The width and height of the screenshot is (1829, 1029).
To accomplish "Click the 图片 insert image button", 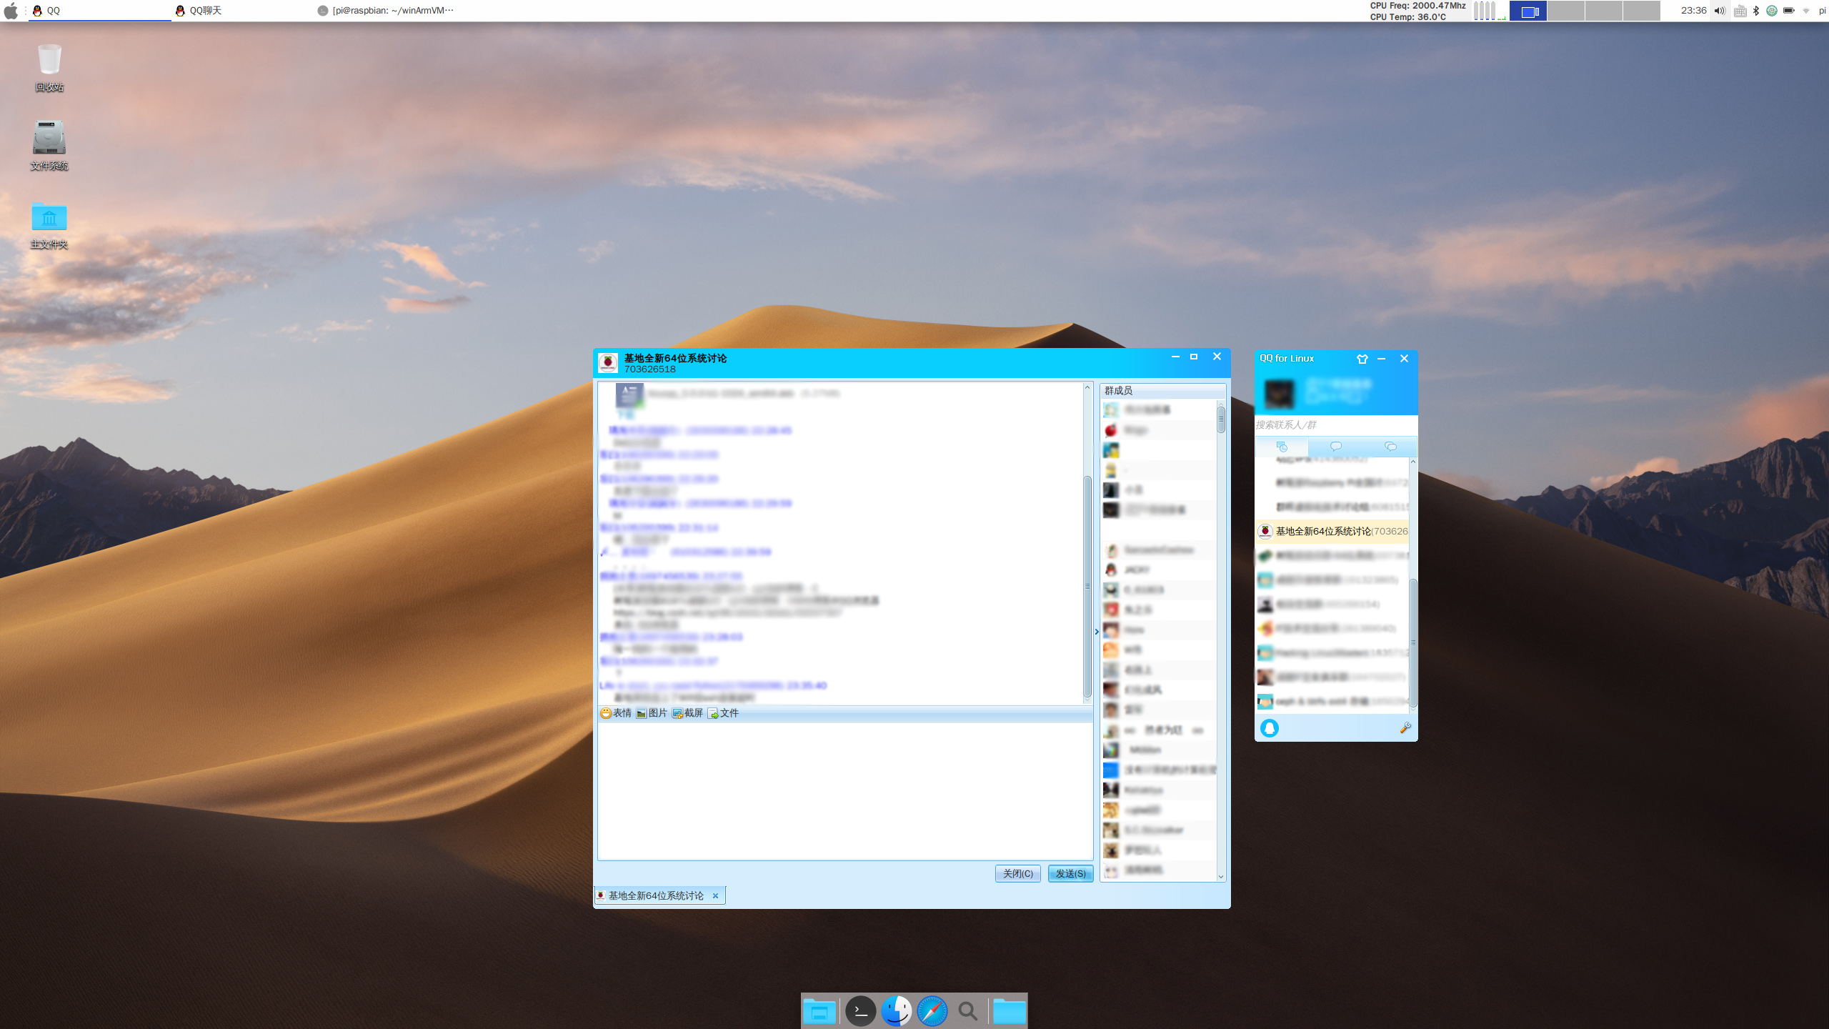I will pos(652,713).
